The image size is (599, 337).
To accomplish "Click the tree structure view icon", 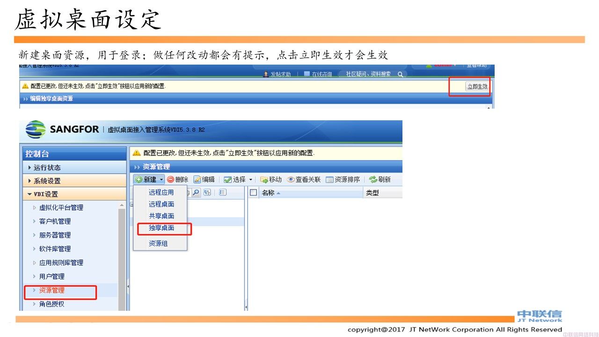I will 207,192.
